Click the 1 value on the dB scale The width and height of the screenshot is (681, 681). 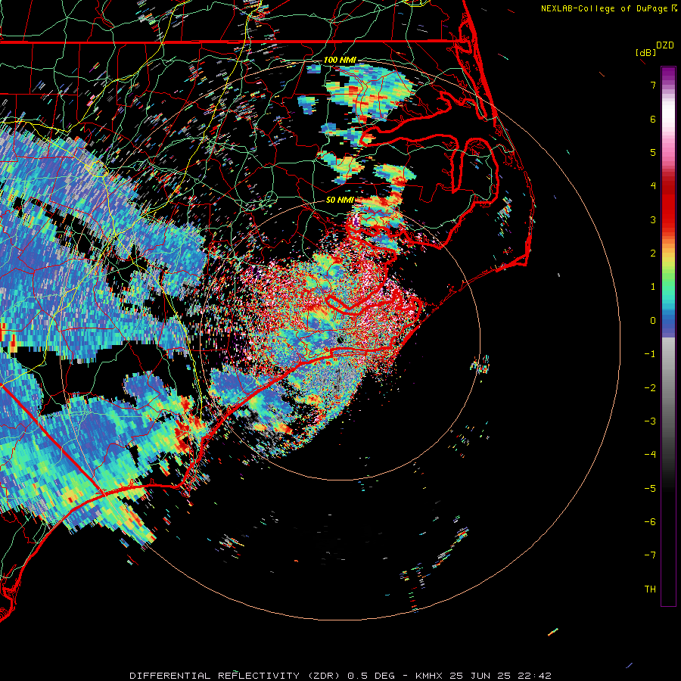(653, 287)
